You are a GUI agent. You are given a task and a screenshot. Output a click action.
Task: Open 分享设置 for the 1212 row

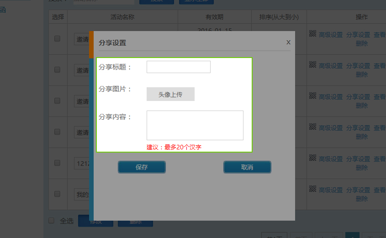coord(358,159)
